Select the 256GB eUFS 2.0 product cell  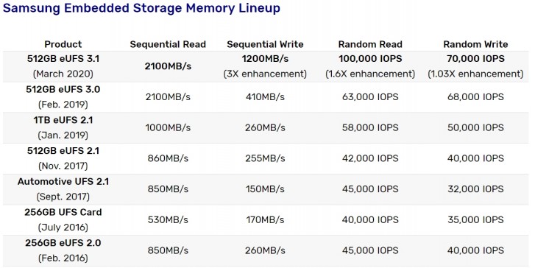coord(63,250)
